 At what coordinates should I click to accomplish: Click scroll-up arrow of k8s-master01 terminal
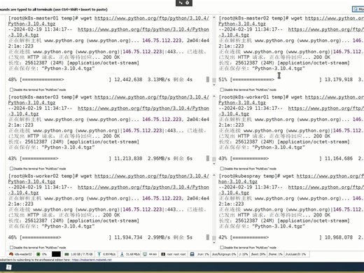click(214, 17)
